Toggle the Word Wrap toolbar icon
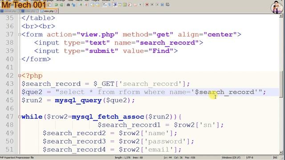285x160 pixels. coord(105,5)
